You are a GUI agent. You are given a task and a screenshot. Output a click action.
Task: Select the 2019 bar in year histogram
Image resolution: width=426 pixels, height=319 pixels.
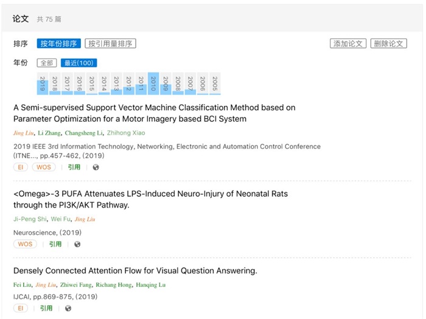(x=43, y=84)
